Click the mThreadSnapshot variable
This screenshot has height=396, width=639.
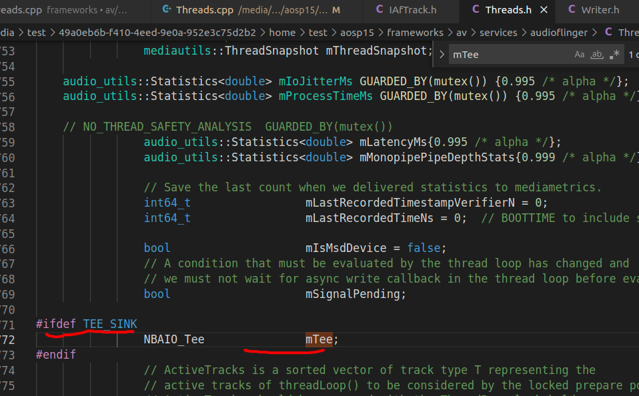point(376,51)
